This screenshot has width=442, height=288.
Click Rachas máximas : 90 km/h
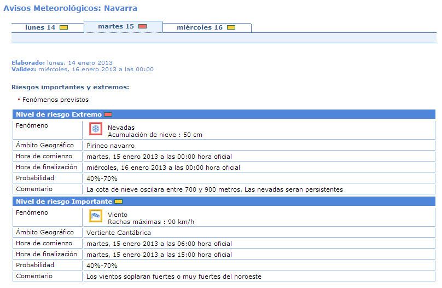click(x=151, y=222)
